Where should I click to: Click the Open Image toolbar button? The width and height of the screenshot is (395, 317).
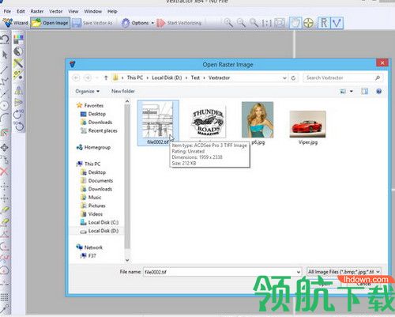click(50, 23)
